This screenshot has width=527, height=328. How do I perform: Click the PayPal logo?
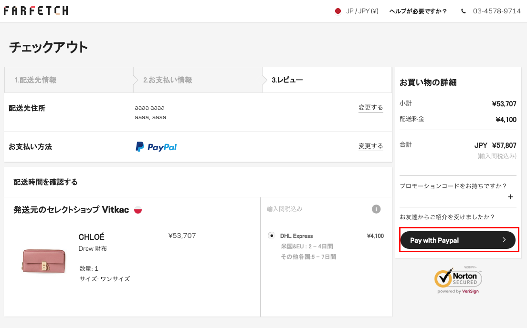(156, 147)
